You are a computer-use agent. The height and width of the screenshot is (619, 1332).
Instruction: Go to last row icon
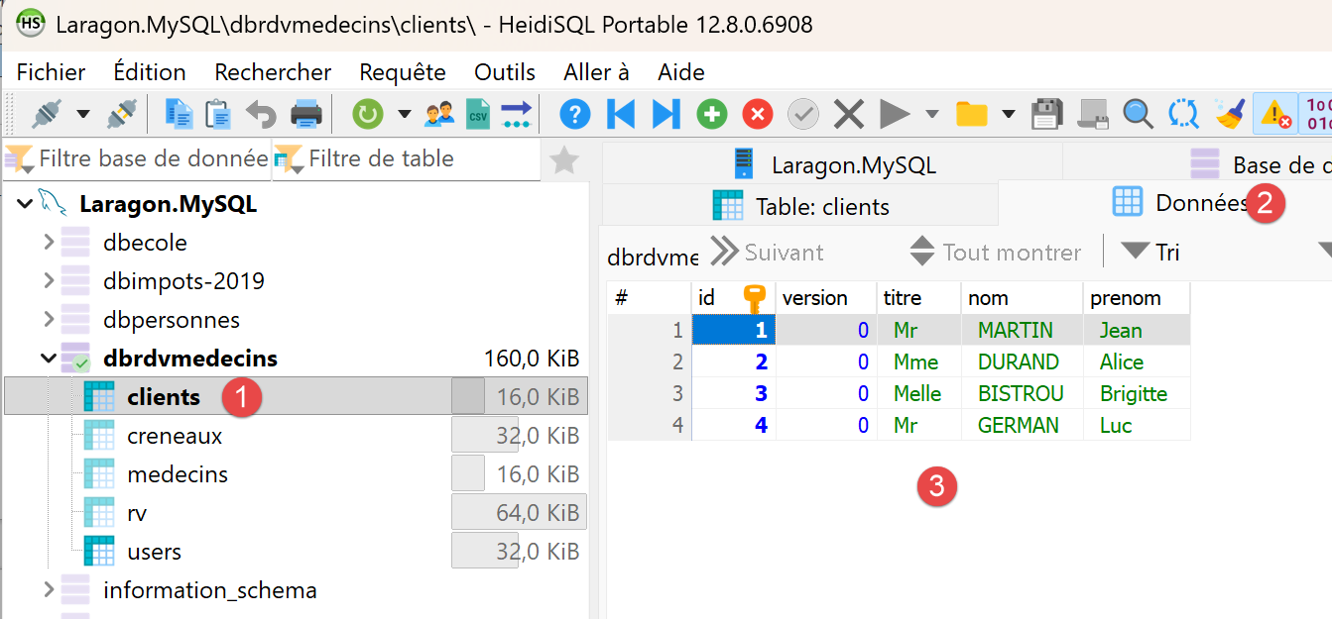tap(666, 114)
